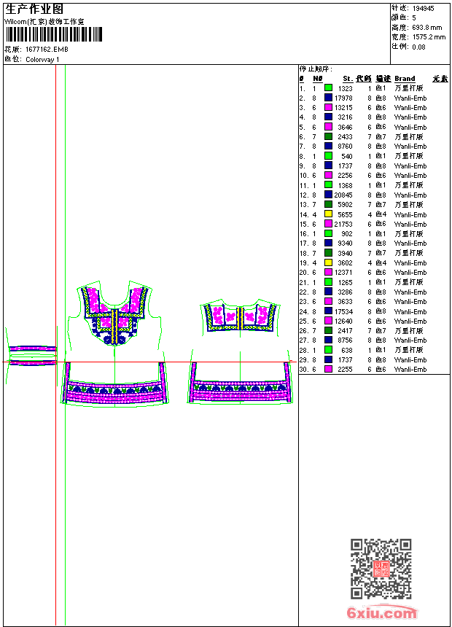This screenshot has height=627, width=452.
Task: Click the stitch count '2417' in row 26
Action: coord(345,331)
